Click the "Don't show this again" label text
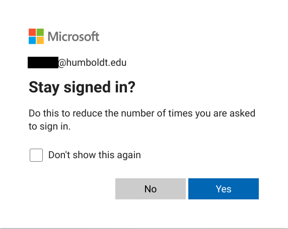The image size is (288, 229). point(95,155)
